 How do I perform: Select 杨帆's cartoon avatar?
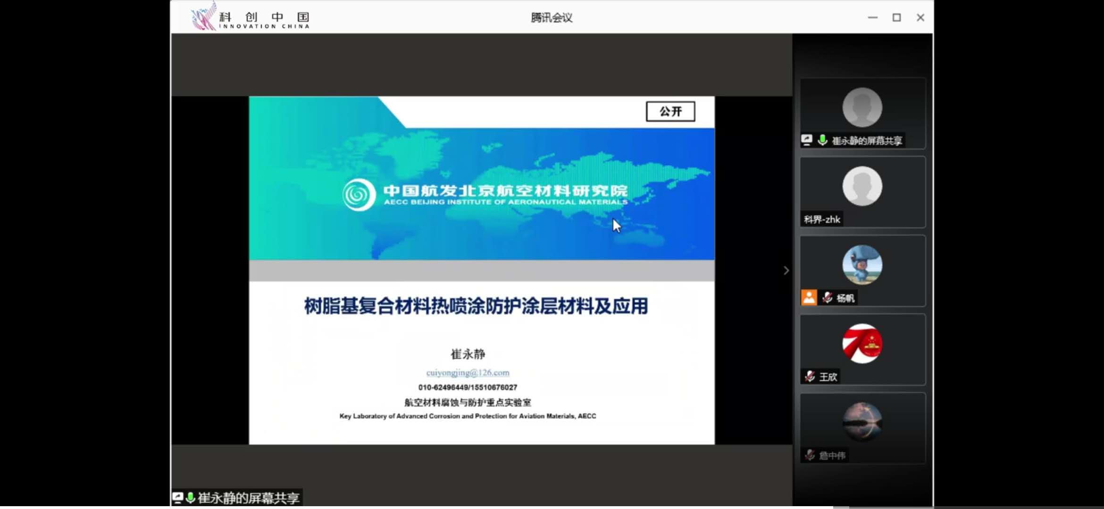pyautogui.click(x=862, y=264)
